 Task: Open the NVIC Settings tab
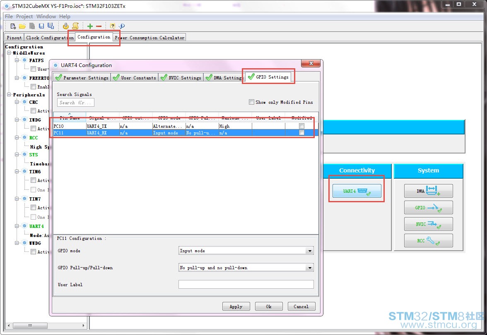point(181,78)
